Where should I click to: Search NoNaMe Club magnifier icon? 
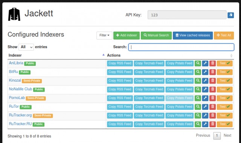pos(198,89)
